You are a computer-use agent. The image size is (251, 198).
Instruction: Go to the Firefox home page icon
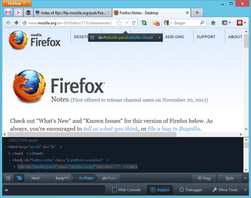point(213,23)
